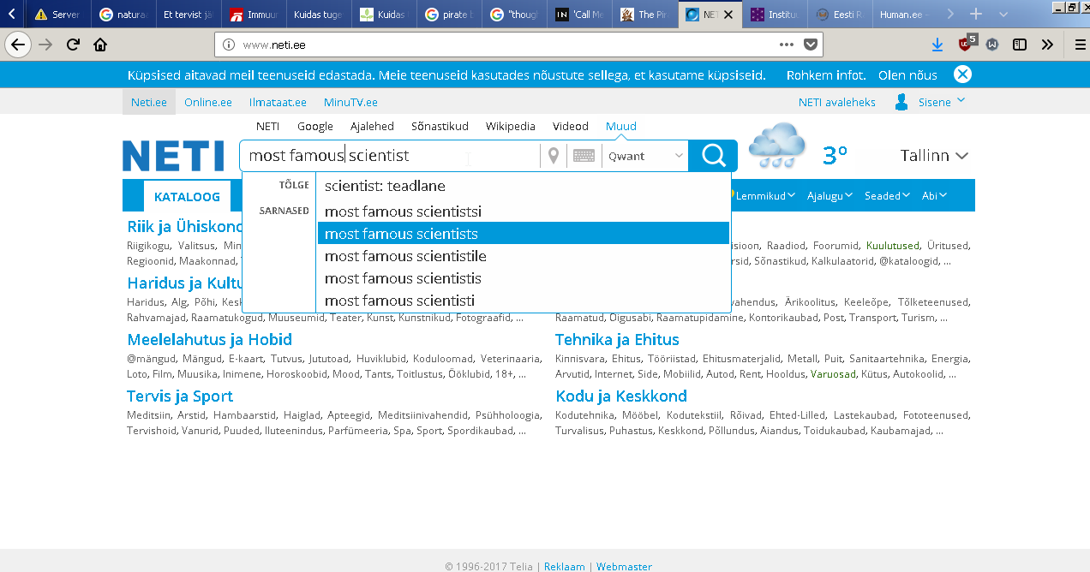Expand the Seaded menu

pyautogui.click(x=888, y=196)
